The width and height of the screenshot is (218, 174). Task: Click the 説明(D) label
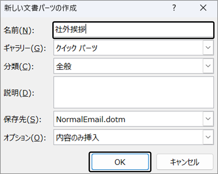(x=19, y=93)
